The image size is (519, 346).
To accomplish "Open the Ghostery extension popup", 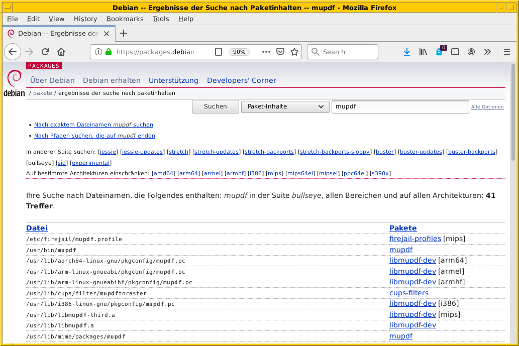I will click(x=439, y=52).
